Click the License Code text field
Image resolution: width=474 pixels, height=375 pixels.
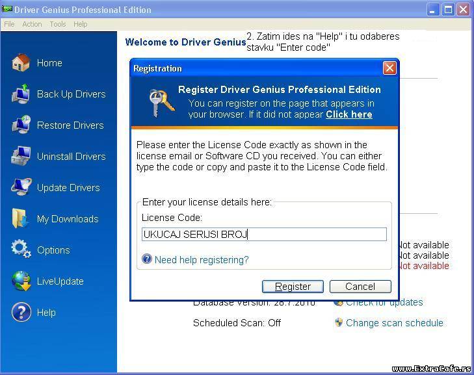[264, 235]
